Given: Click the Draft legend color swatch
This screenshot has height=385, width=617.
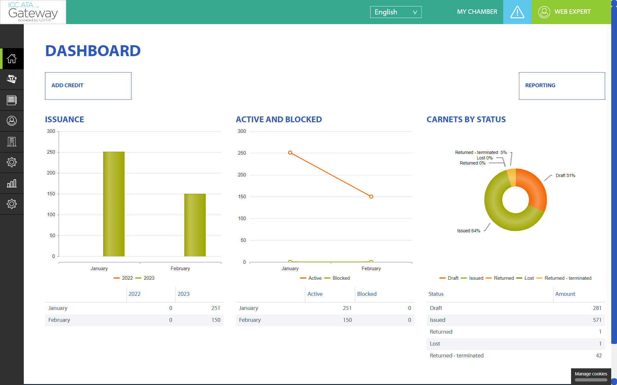Looking at the screenshot, I should tap(443, 278).
